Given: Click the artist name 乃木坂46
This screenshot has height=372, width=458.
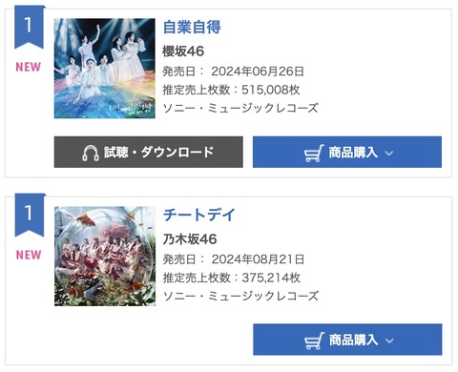Looking at the screenshot, I should click(190, 239).
